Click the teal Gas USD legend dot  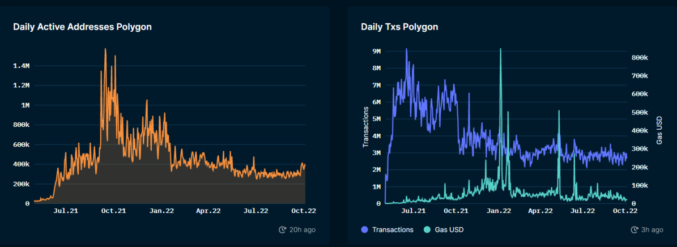(427, 230)
